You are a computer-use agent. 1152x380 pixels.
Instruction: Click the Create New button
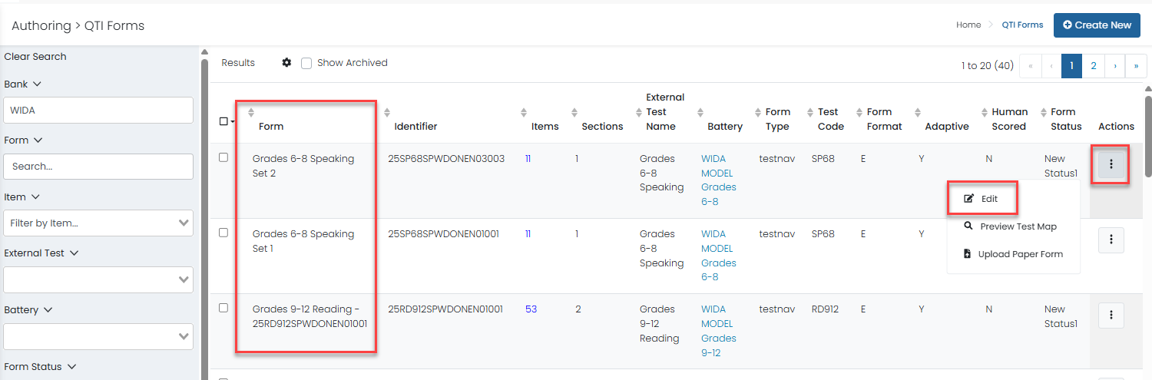(1097, 25)
